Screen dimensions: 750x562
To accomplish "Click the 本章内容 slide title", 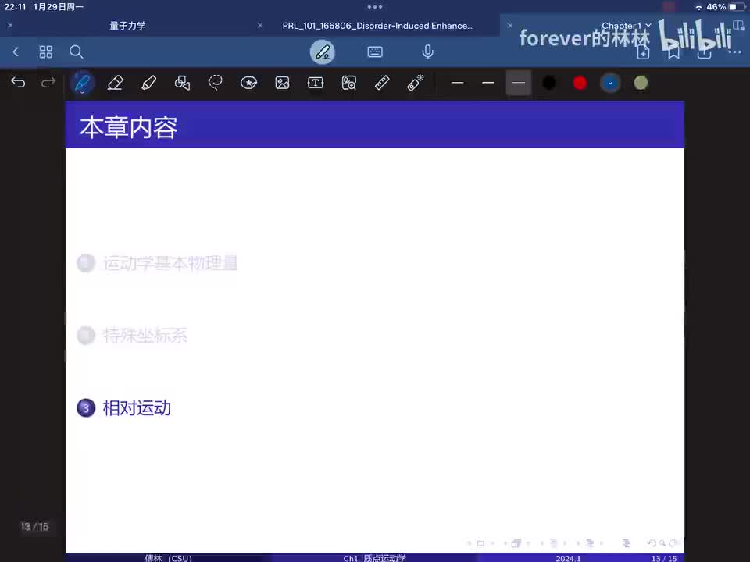I will pos(129,127).
